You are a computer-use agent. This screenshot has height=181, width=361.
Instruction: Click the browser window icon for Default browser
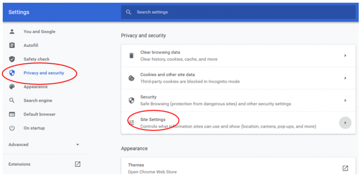click(12, 114)
